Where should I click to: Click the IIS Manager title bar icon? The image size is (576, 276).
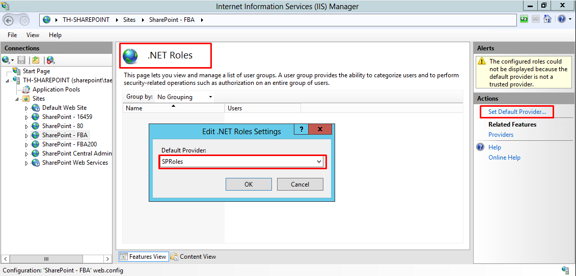pyautogui.click(x=5, y=6)
